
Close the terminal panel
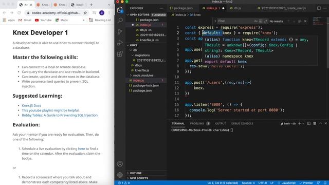pos(325,123)
